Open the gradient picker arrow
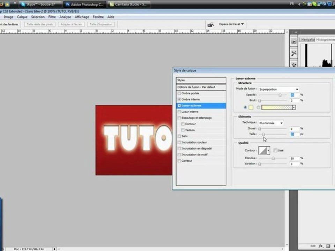335x251 pixels. coord(294,107)
